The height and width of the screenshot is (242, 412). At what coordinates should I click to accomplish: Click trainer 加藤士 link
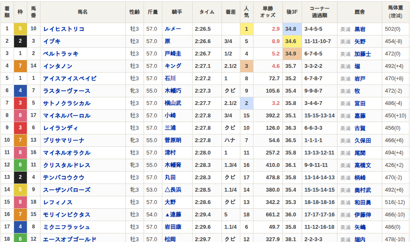point(363,54)
